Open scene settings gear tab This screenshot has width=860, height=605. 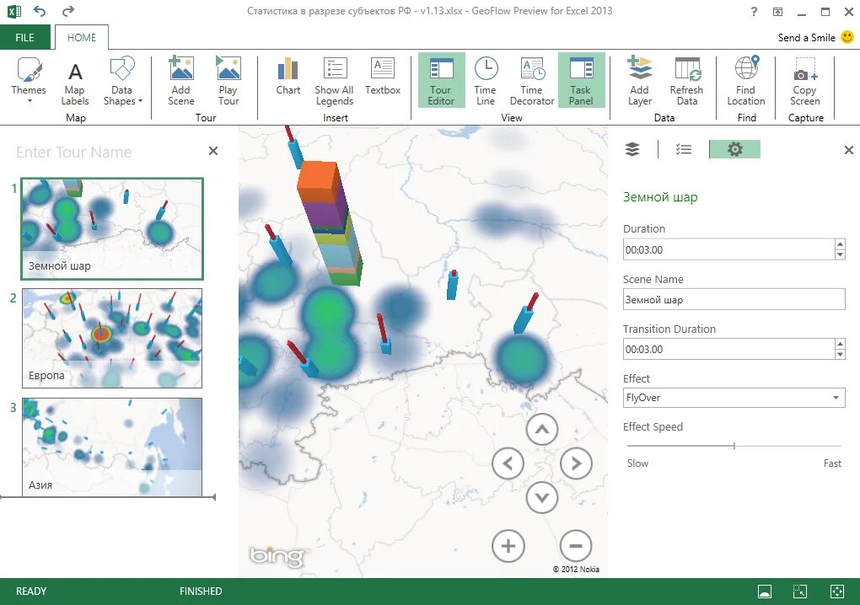(x=735, y=149)
